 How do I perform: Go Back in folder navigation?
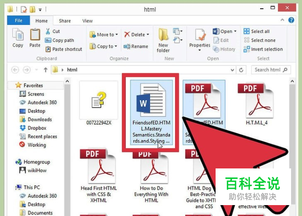15,70
